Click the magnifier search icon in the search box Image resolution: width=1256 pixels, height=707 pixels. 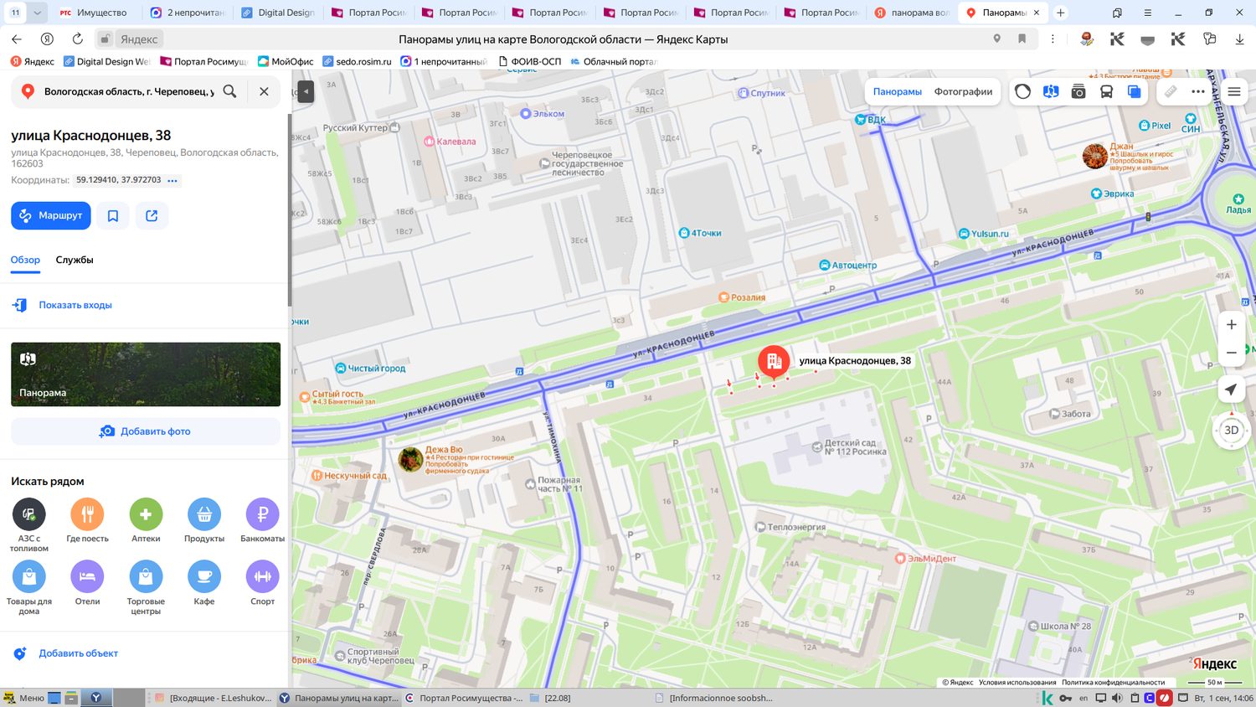pyautogui.click(x=229, y=91)
